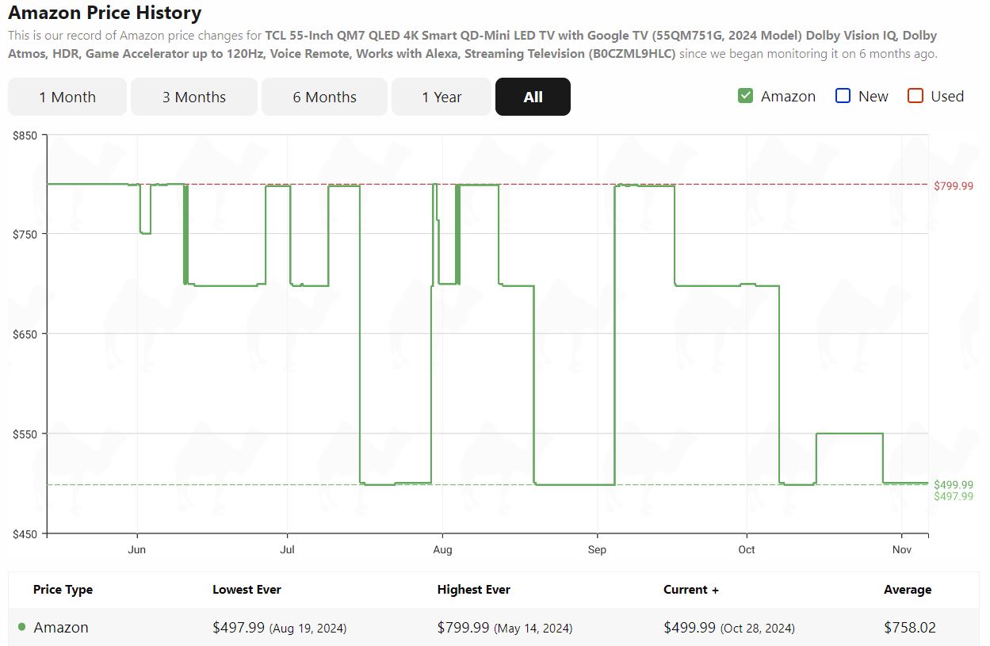
Task: Click the Current + column header
Action: coord(691,590)
